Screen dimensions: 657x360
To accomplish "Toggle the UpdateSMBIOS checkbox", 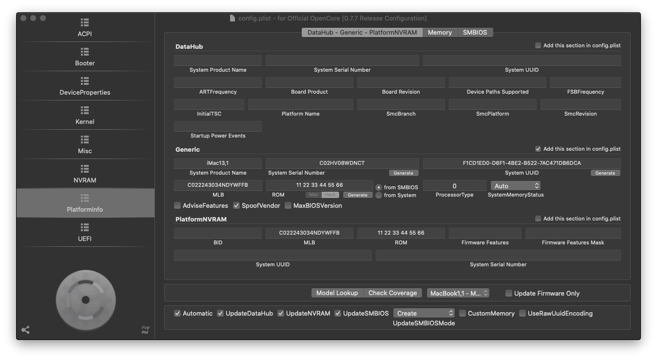I will point(338,313).
